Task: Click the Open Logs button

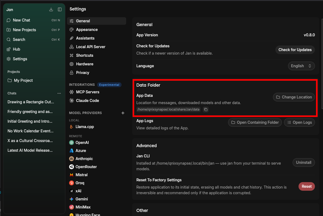Action: 299,122
